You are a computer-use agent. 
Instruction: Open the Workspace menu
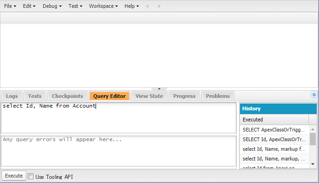point(103,6)
